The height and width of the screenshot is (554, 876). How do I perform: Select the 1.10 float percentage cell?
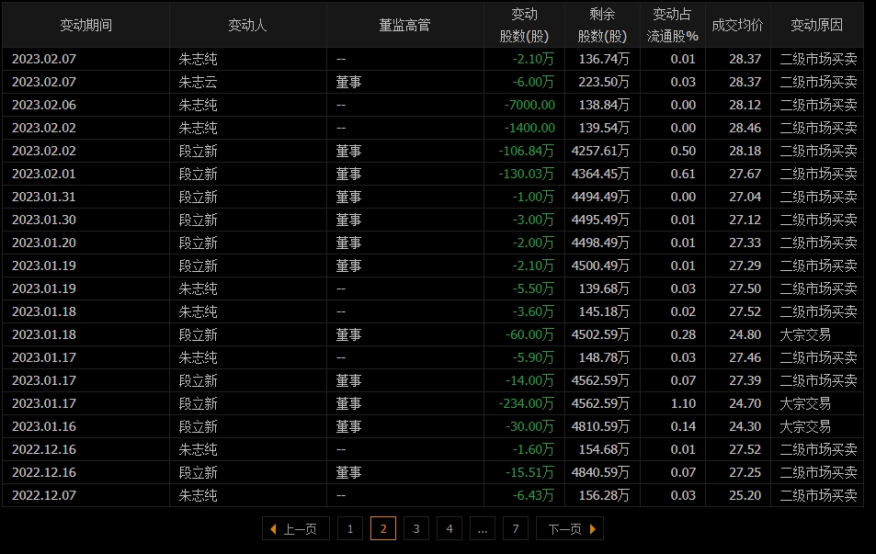(x=683, y=403)
